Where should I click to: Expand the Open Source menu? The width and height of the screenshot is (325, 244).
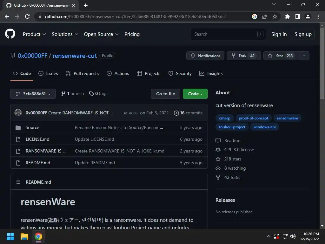tap(101, 34)
